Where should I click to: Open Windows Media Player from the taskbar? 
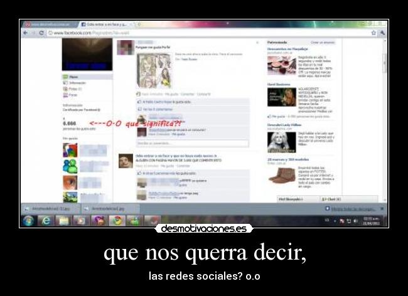click(81, 221)
